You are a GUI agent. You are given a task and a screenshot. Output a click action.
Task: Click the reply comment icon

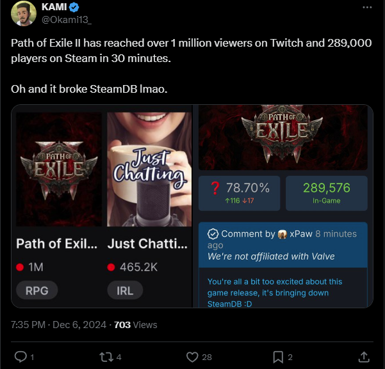[x=20, y=357]
